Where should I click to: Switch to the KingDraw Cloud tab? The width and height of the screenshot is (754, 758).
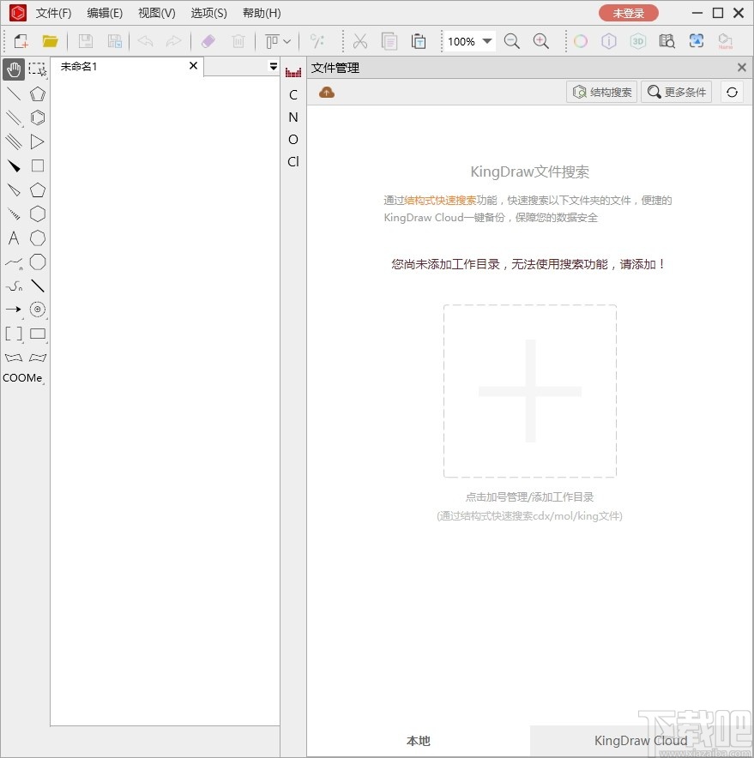(x=641, y=741)
